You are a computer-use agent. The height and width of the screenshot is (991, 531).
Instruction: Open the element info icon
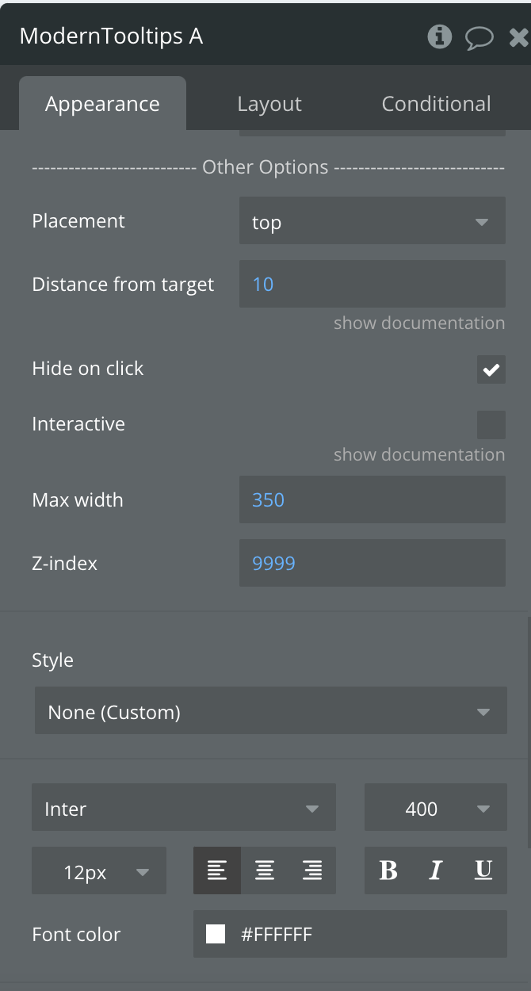tap(439, 36)
